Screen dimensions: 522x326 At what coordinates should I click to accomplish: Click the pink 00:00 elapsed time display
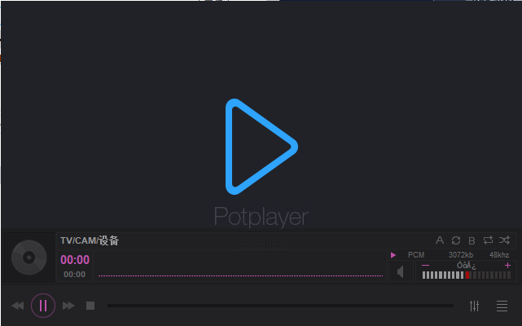pos(75,260)
